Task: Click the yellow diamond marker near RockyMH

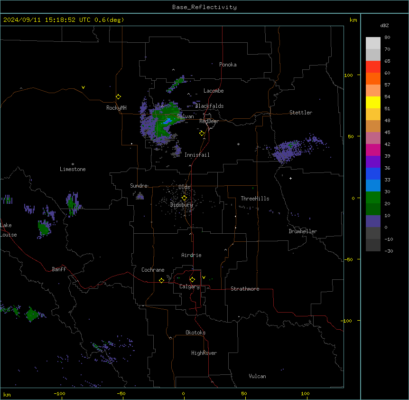Action: [x=119, y=97]
